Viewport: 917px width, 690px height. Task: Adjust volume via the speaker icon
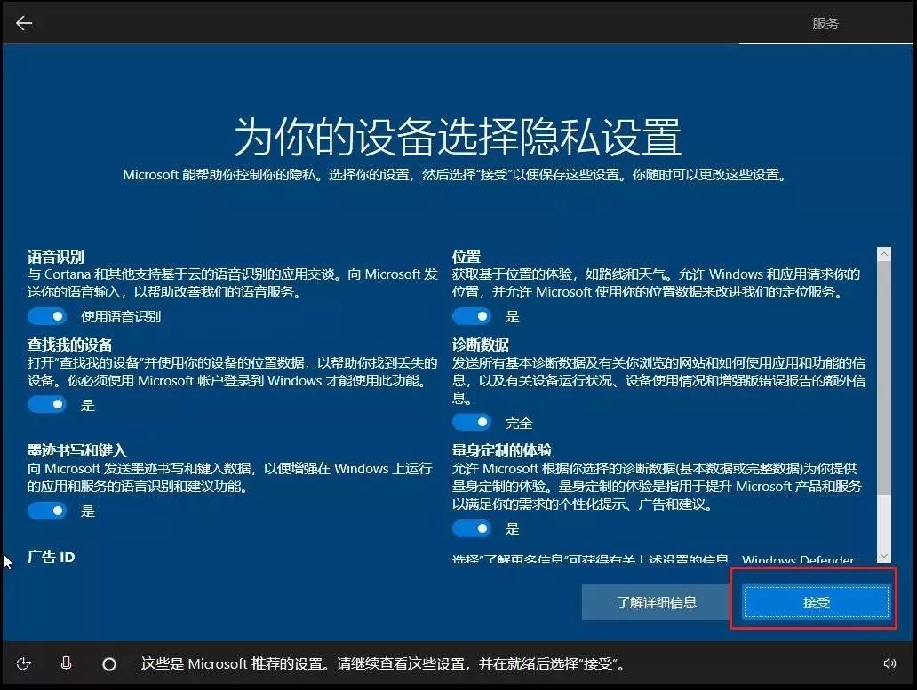tap(889, 663)
